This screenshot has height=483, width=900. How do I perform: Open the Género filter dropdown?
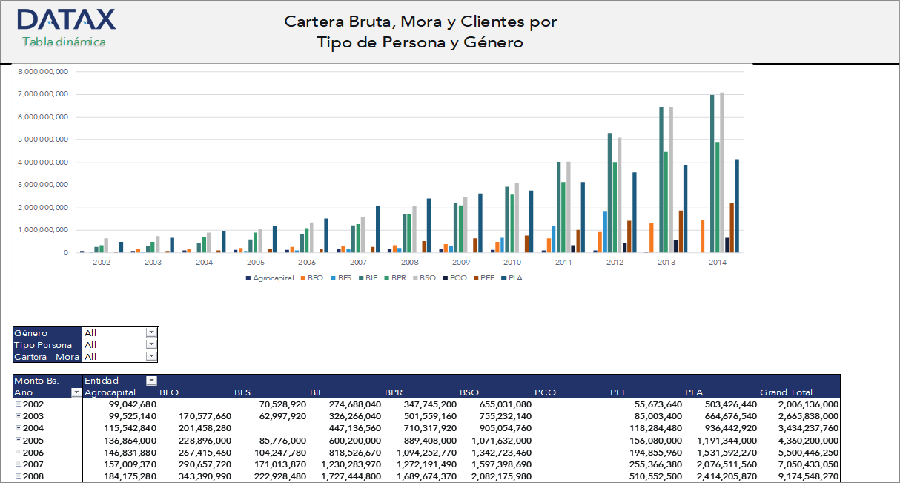click(151, 333)
